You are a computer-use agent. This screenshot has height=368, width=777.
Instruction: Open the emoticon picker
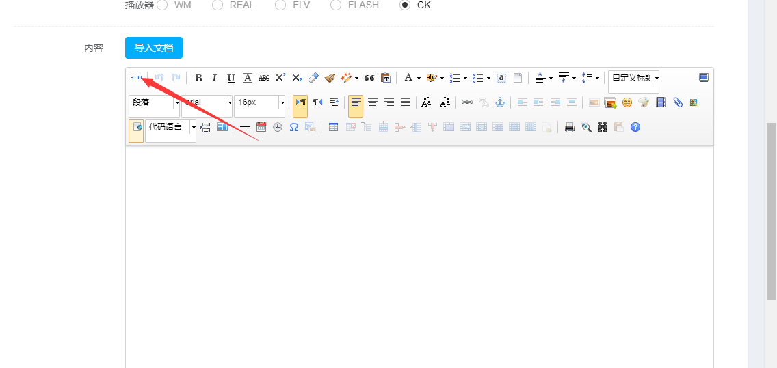pyautogui.click(x=627, y=102)
